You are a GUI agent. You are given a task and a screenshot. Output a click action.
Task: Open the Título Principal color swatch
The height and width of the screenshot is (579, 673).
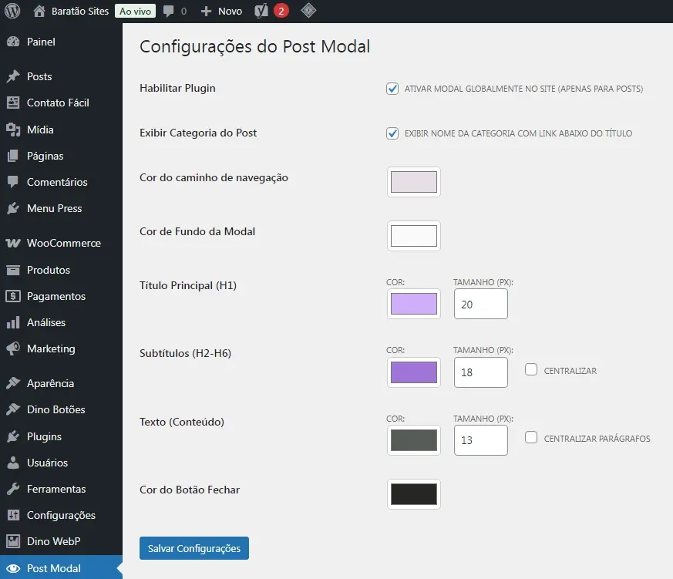[413, 304]
